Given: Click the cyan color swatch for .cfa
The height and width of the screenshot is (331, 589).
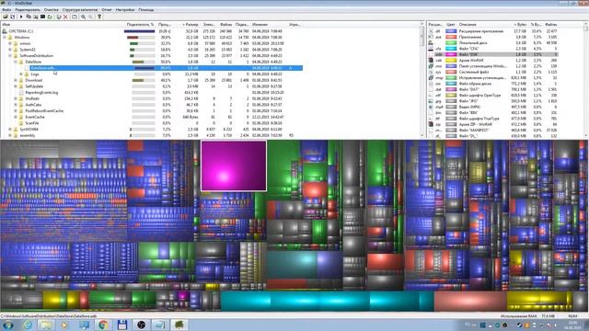Looking at the screenshot, I should 451,49.
